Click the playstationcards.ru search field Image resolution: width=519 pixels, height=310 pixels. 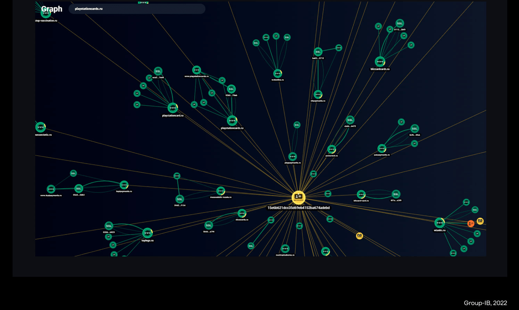pyautogui.click(x=137, y=9)
